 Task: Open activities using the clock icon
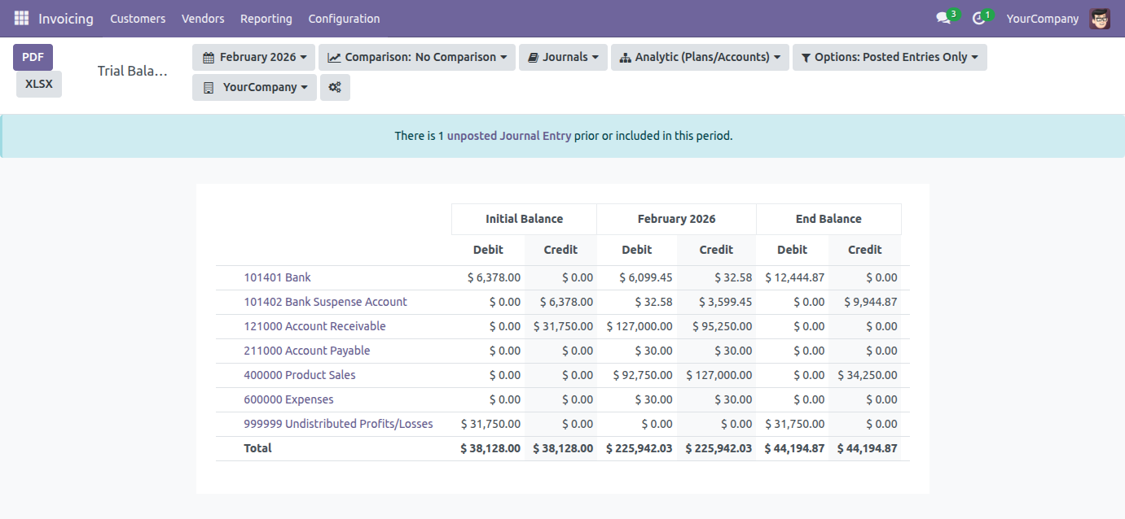pos(978,18)
